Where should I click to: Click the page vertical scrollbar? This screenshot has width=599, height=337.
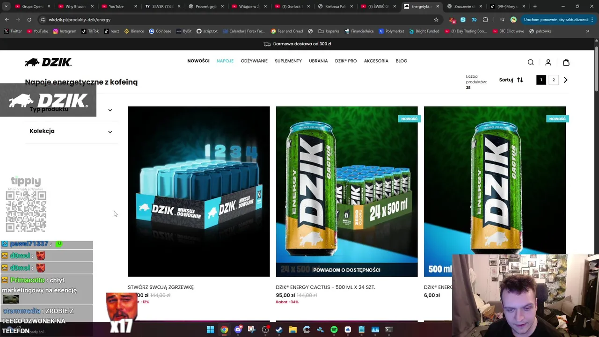[596, 69]
